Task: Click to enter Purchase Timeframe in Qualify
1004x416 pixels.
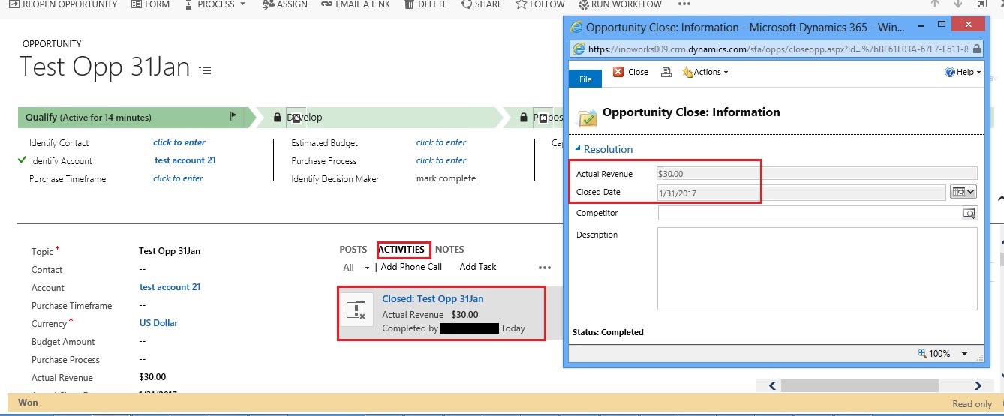Action: click(178, 178)
